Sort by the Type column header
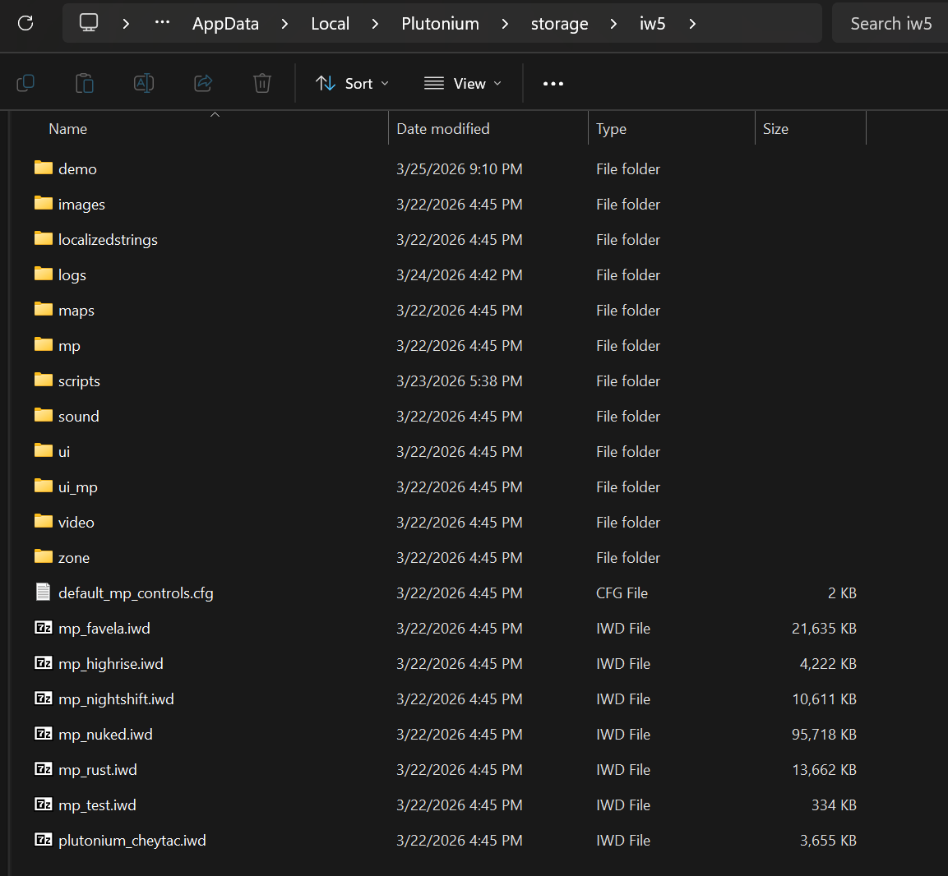The image size is (948, 876). click(672, 129)
